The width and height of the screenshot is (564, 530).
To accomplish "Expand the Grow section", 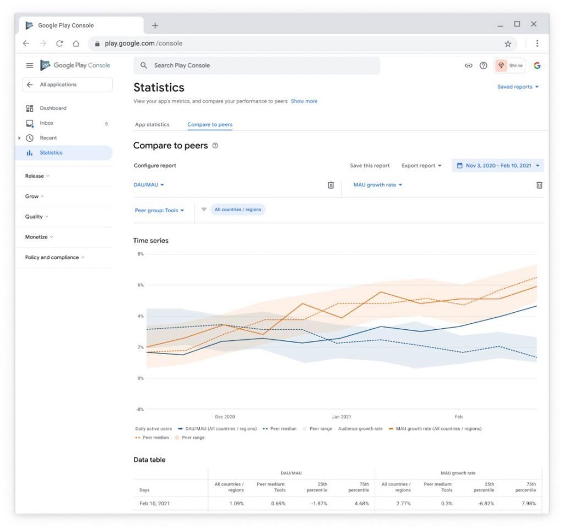I will pos(34,196).
